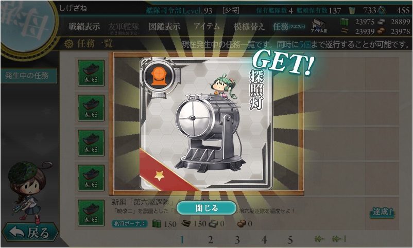413x248 pixels.
Task: Go to quest page 2
Action: [x=210, y=240]
